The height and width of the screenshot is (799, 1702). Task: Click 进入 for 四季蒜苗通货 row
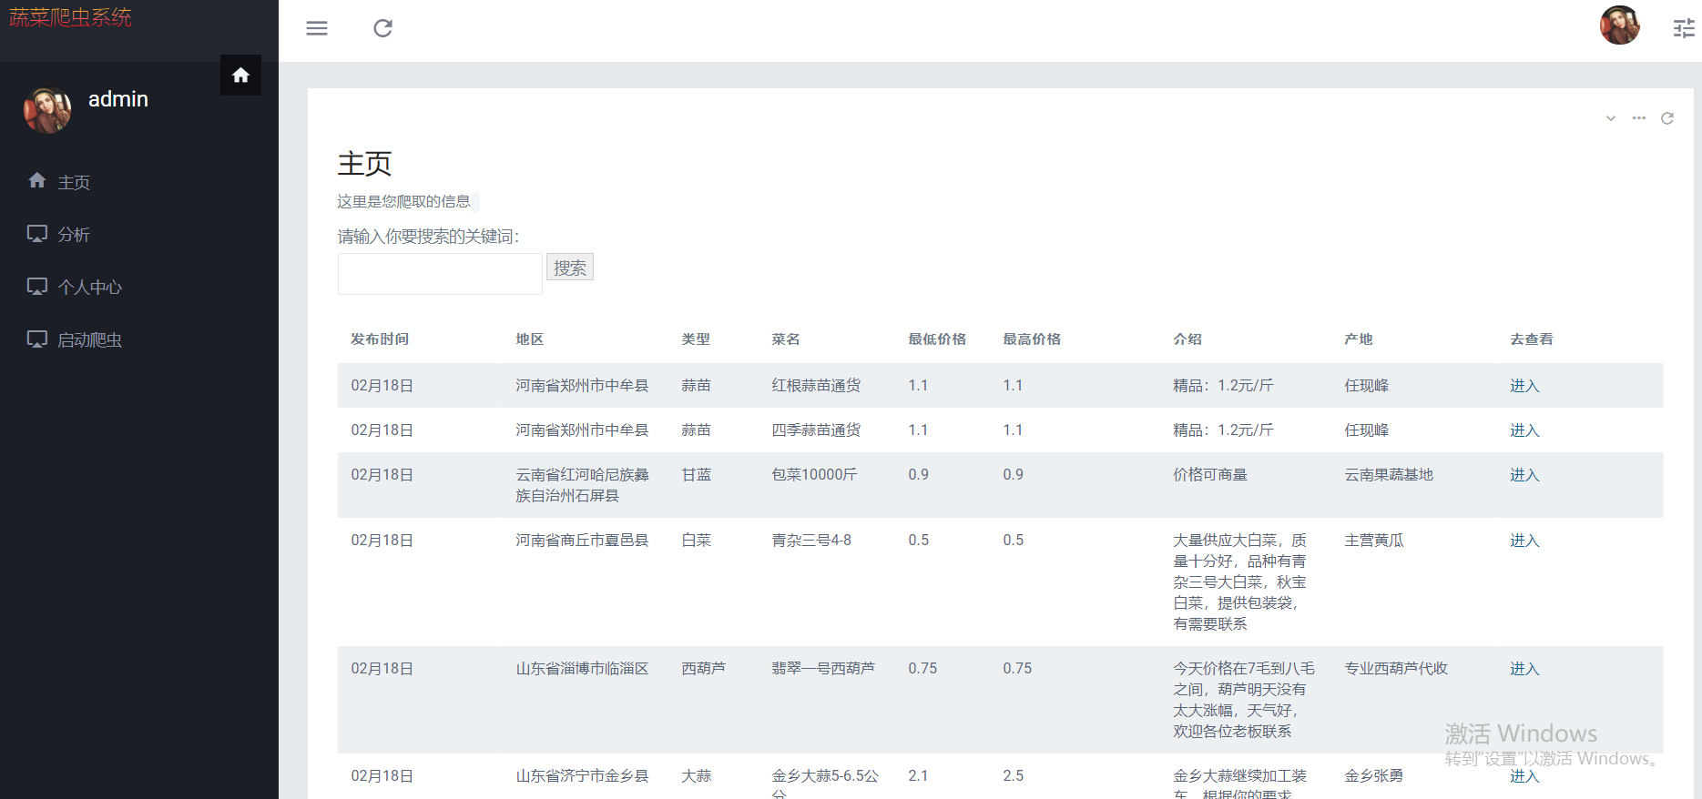(x=1524, y=430)
